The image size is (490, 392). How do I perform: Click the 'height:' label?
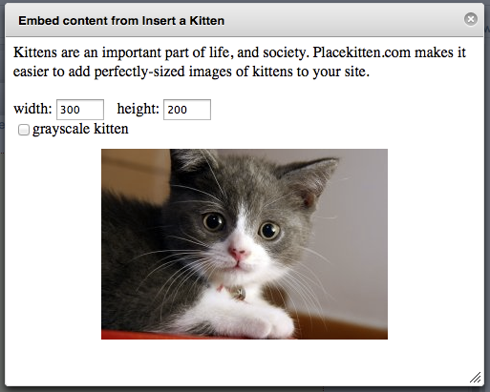[138, 109]
